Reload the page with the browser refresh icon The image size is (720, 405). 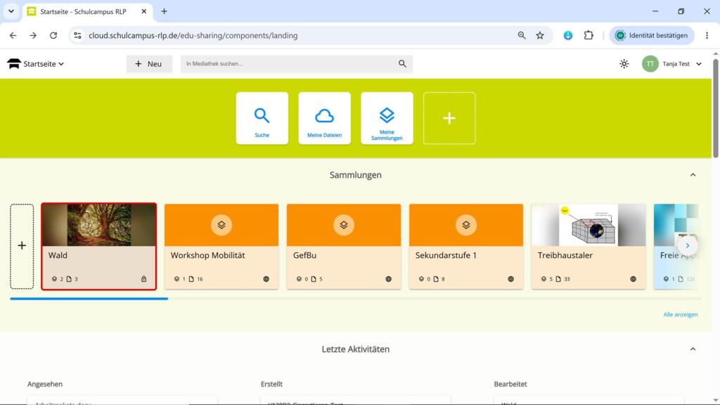coord(53,35)
